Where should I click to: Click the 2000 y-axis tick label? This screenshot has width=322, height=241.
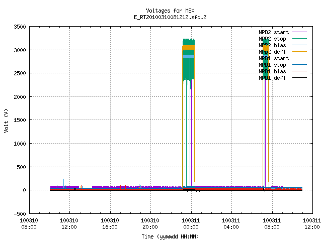(x=20, y=97)
